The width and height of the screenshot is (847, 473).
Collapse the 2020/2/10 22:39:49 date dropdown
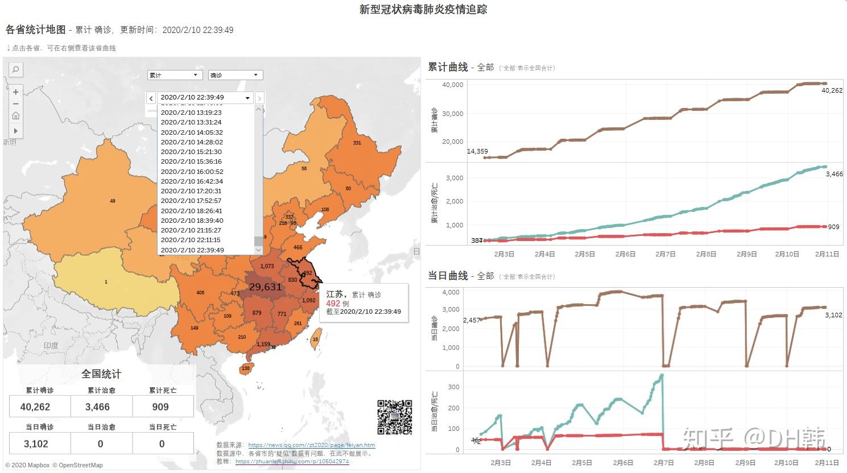coord(247,98)
